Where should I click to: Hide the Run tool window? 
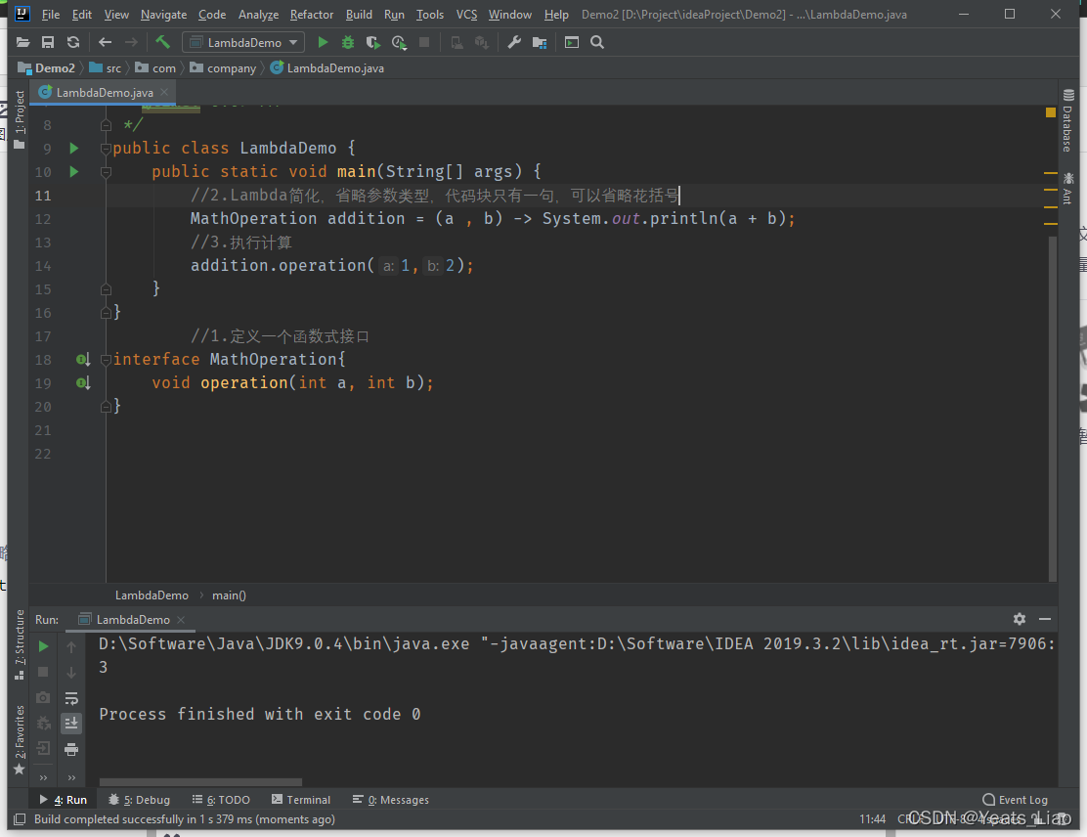pos(1045,619)
